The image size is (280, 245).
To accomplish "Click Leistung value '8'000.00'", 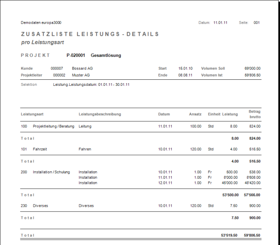I will pos(231,177).
